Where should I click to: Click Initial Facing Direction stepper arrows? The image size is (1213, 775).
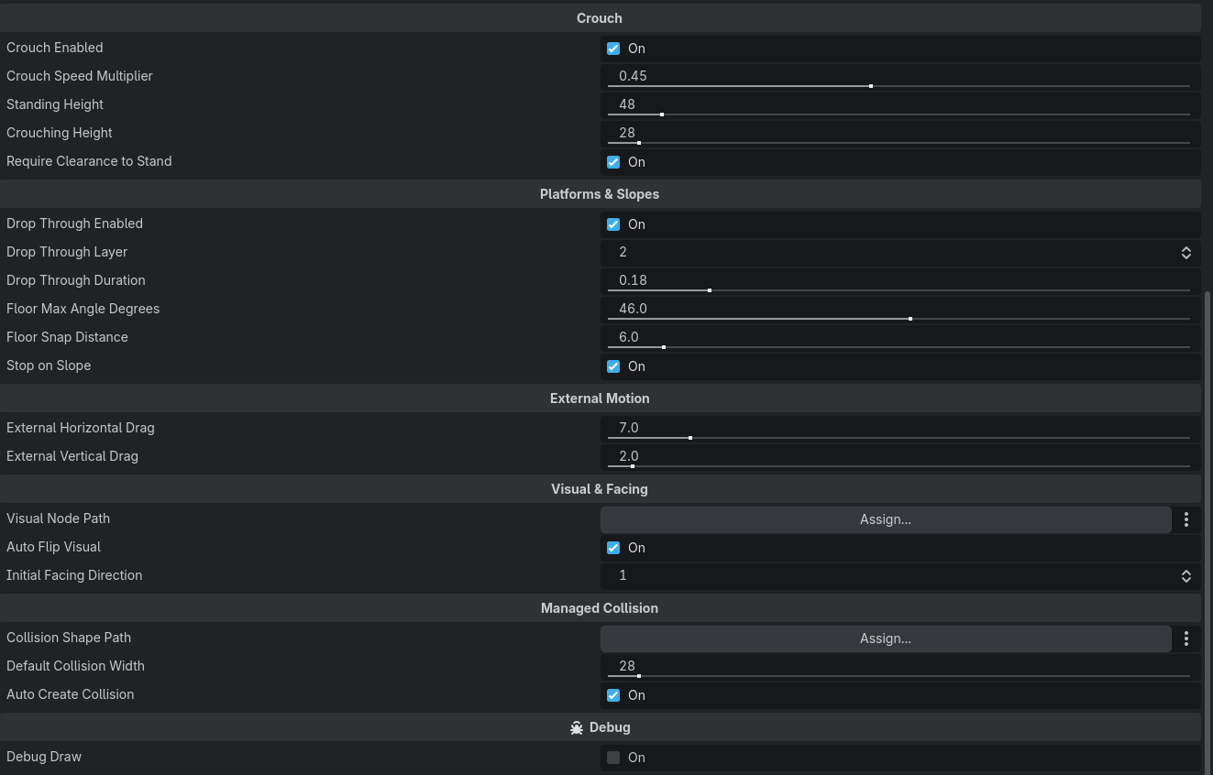point(1185,575)
